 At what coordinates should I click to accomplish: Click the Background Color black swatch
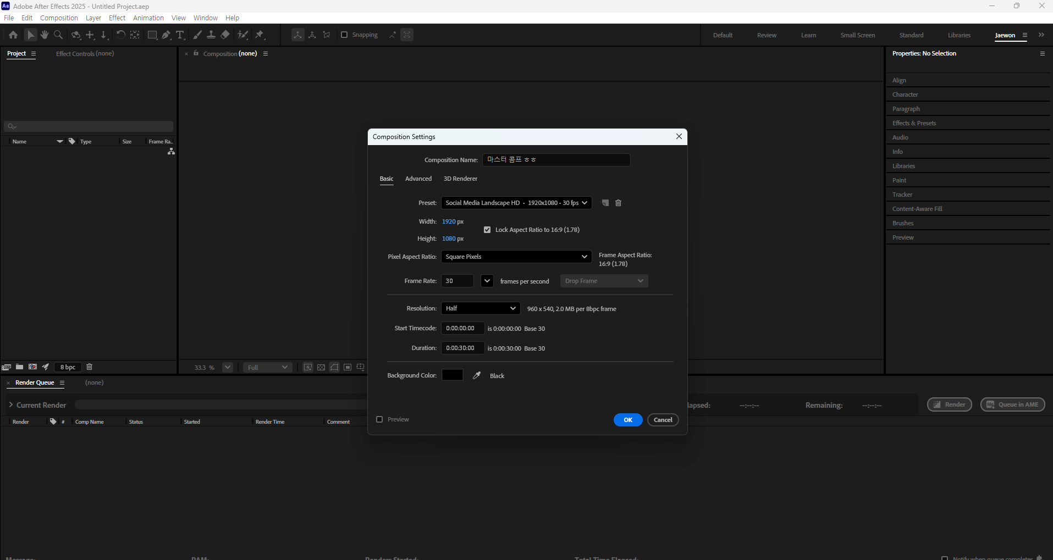[453, 375]
